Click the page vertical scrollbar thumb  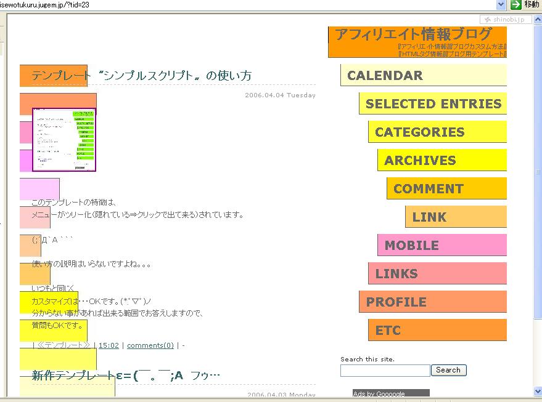538,172
